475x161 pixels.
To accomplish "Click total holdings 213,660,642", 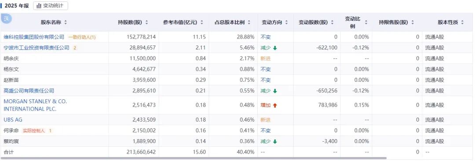I will point(141,152).
